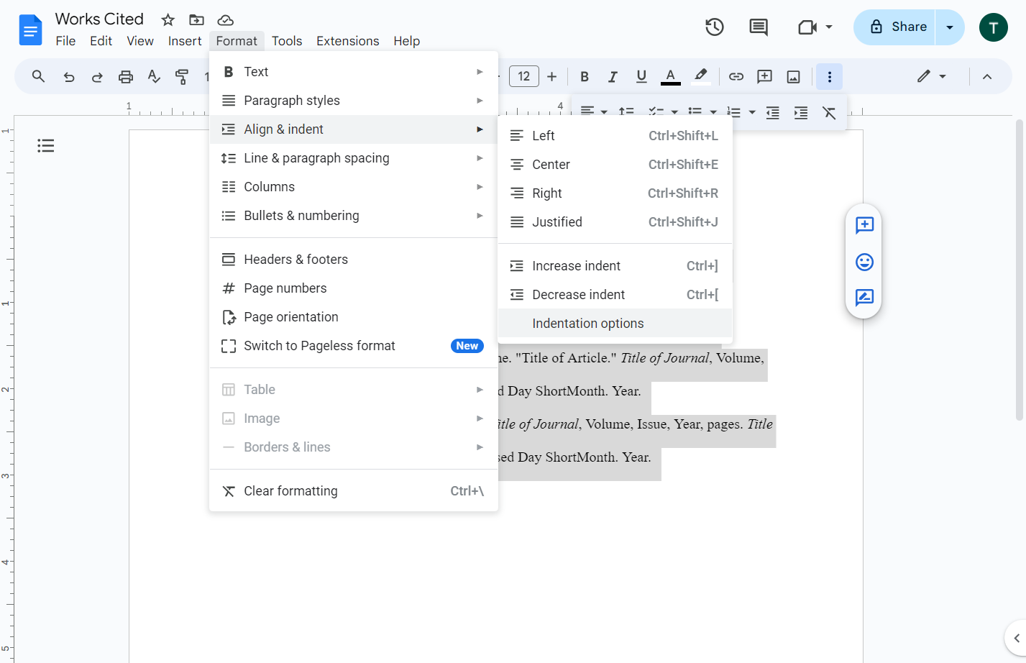
Task: Open version history clock icon
Action: click(x=715, y=27)
